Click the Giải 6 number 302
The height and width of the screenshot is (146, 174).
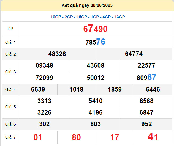point(44,124)
